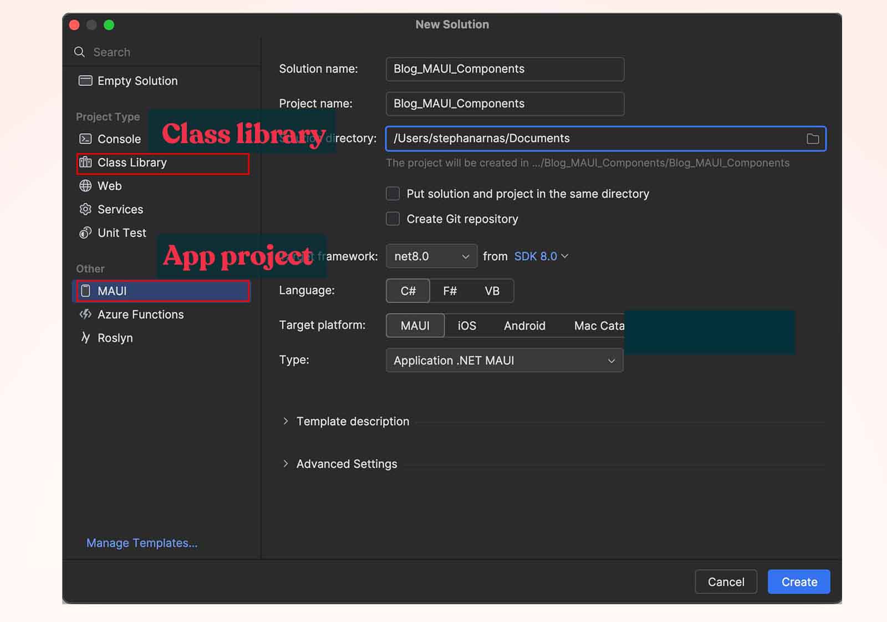Viewport: 887px width, 622px height.
Task: Select C# language option
Action: 408,291
